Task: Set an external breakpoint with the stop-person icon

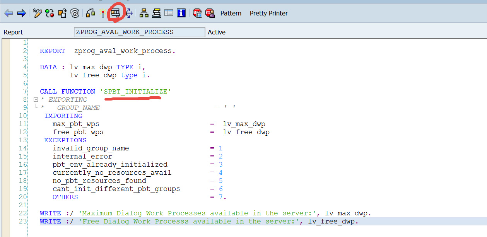Action: click(x=209, y=13)
